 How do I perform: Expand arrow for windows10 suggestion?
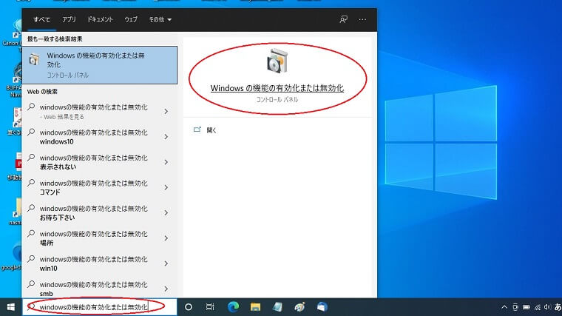[x=166, y=137]
